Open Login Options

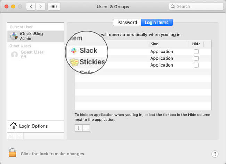coord(35,126)
